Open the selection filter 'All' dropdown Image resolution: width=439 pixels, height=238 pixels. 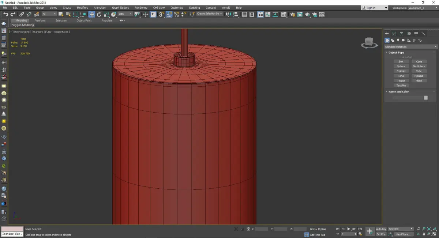tap(49, 14)
